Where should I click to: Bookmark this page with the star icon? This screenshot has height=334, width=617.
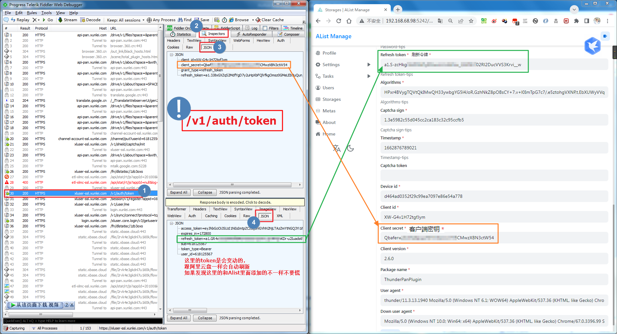tap(471, 21)
